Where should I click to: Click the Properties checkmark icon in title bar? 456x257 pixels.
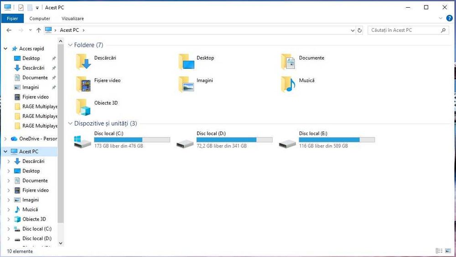(21, 8)
